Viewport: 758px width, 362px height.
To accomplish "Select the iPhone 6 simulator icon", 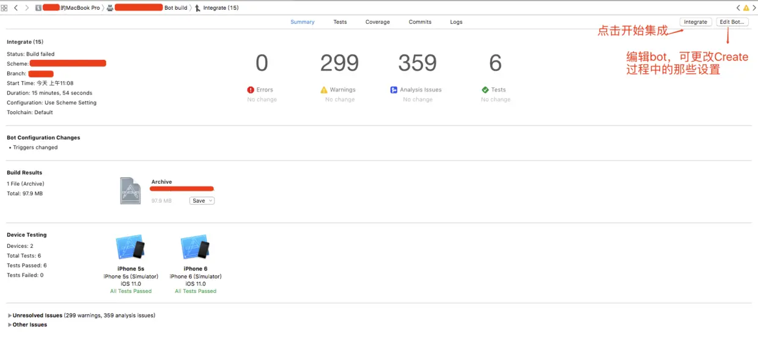I will [195, 247].
